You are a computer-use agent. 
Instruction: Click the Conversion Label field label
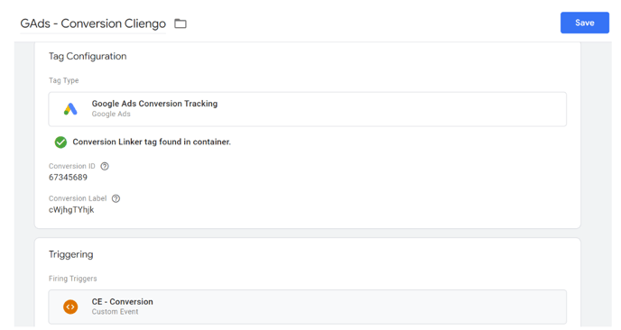pos(78,198)
